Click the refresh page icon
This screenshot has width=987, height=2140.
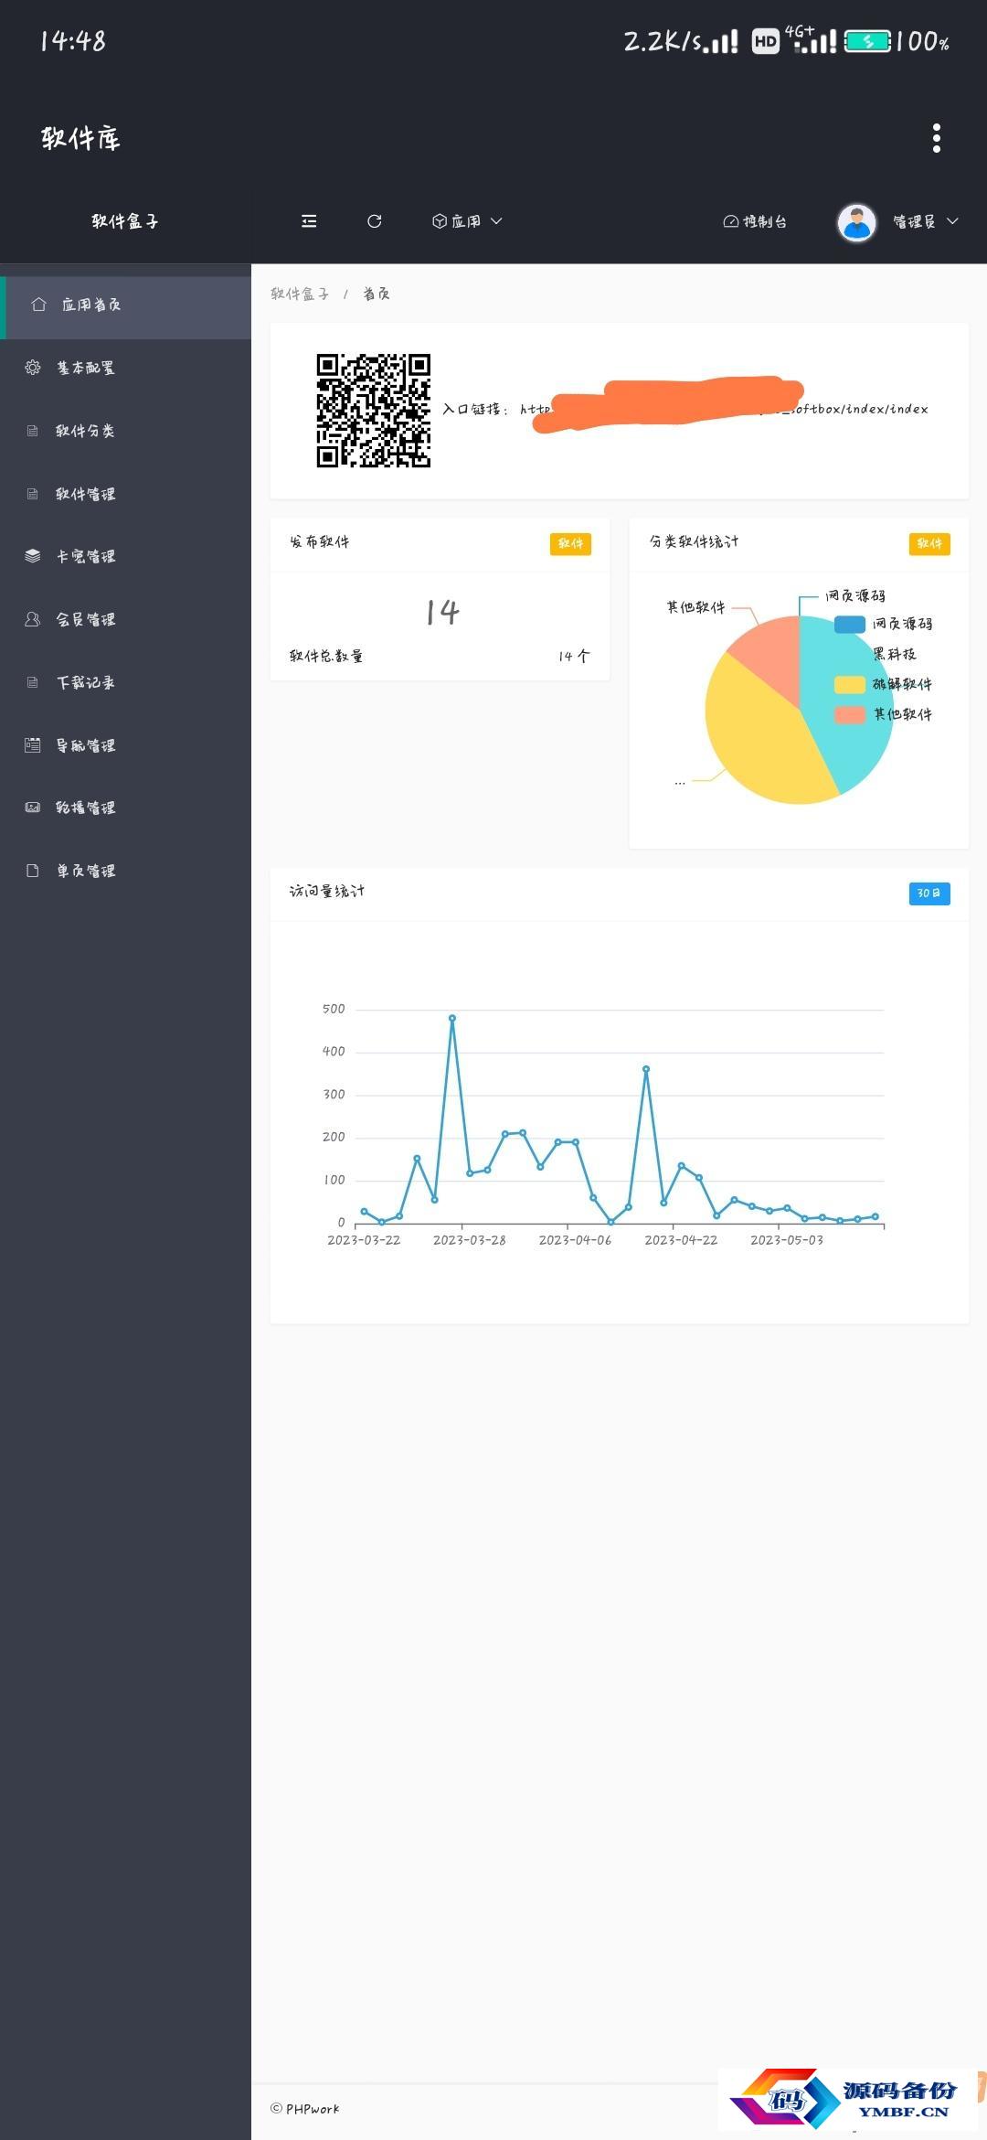(374, 221)
